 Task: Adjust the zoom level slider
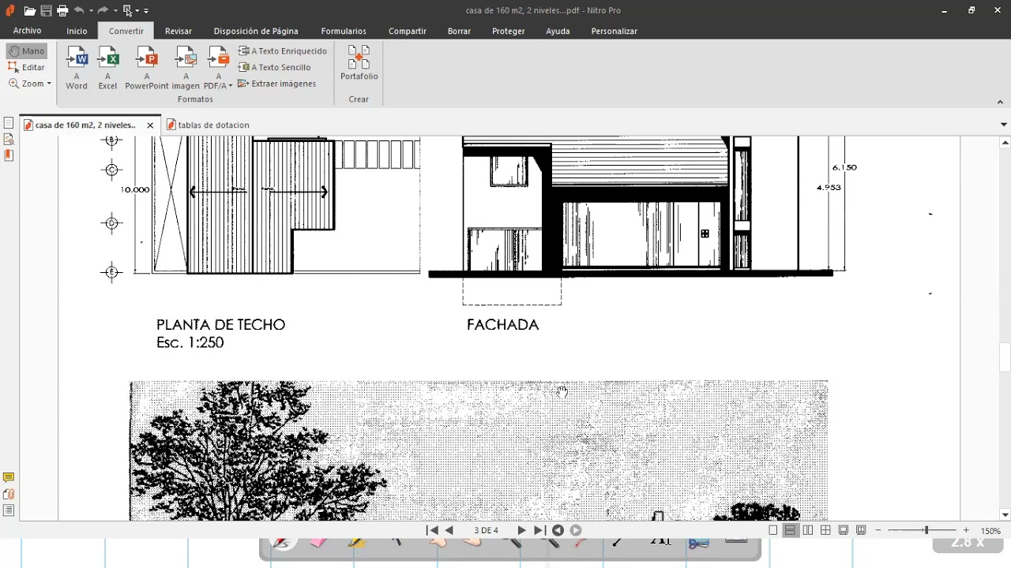(x=926, y=531)
